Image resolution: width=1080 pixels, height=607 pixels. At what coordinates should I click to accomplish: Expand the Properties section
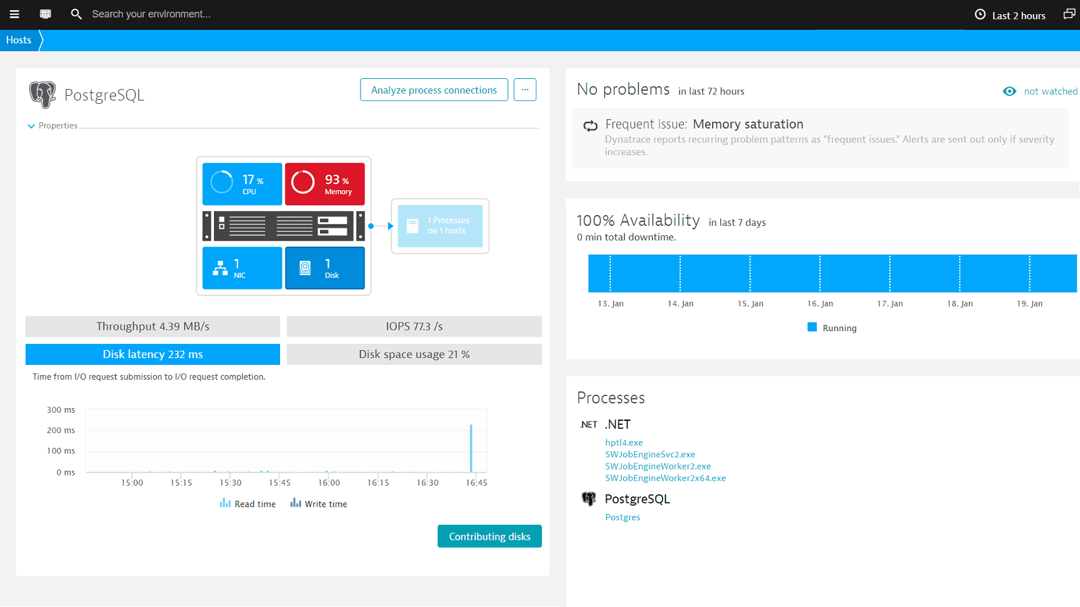[53, 125]
